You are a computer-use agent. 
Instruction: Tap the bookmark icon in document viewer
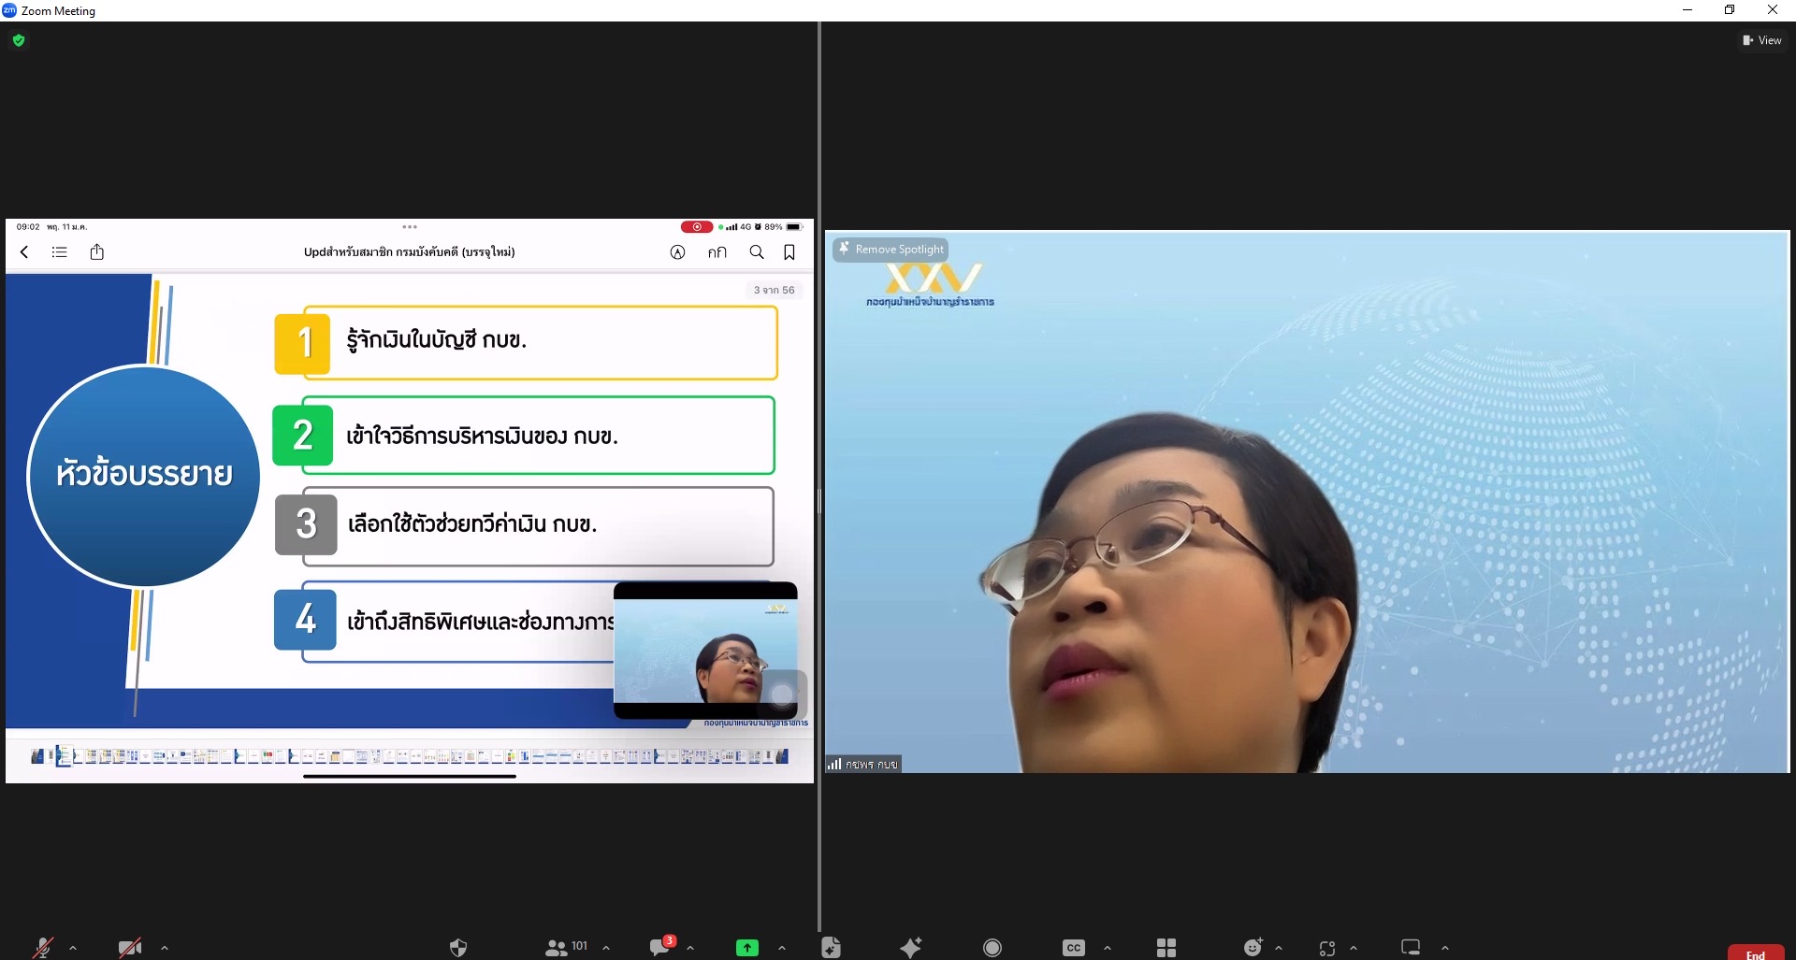pos(789,252)
